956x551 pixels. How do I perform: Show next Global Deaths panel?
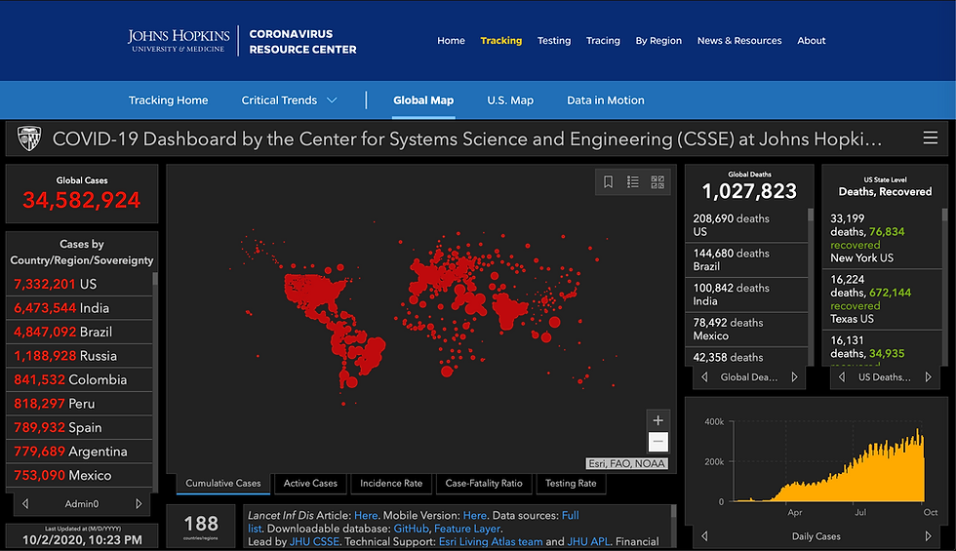pos(794,376)
